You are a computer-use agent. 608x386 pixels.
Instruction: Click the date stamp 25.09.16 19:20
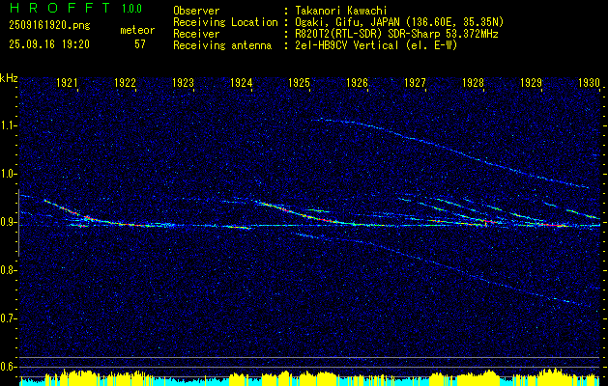[x=49, y=44]
